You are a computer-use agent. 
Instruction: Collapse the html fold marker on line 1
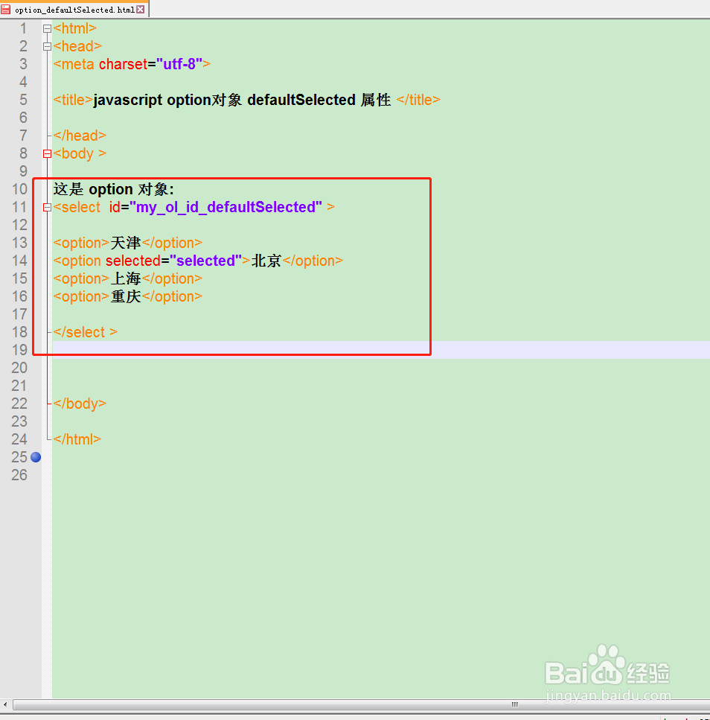tap(47, 28)
